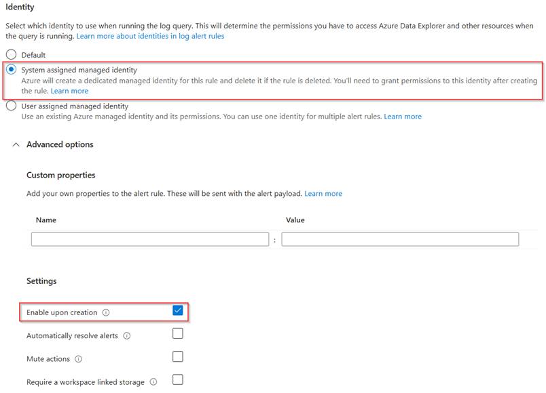The image size is (546, 393).
Task: Uncheck the Enable upon creation checkbox
Action: click(178, 310)
